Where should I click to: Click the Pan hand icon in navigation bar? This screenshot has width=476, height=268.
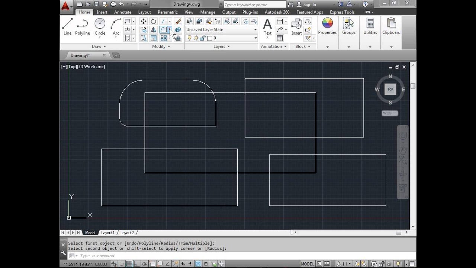pyautogui.click(x=403, y=150)
